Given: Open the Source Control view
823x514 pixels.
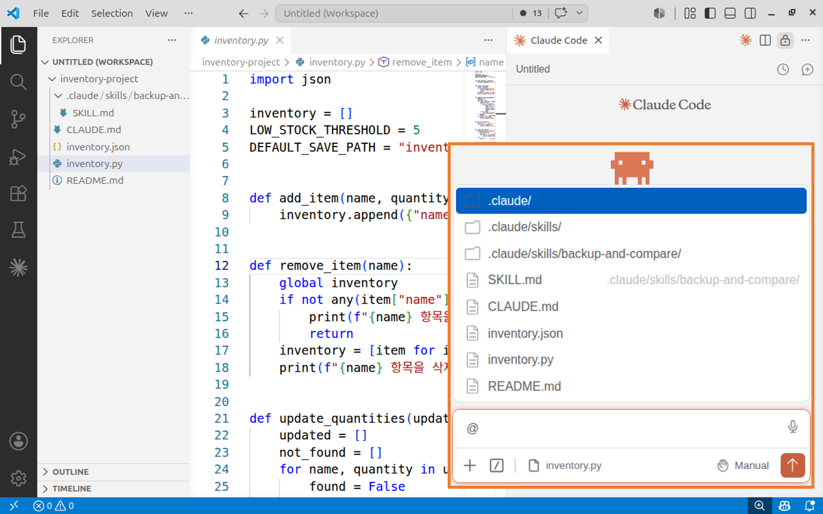Looking at the screenshot, I should [18, 119].
